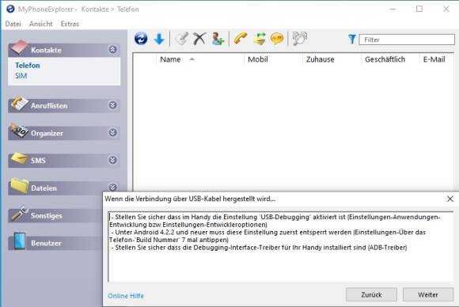The image size is (459, 307).
Task: Click the yellow speech bubble SMS icon
Action: [x=277, y=39]
